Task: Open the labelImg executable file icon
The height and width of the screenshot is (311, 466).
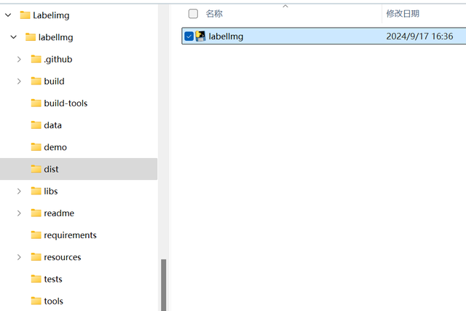Action: coord(201,36)
